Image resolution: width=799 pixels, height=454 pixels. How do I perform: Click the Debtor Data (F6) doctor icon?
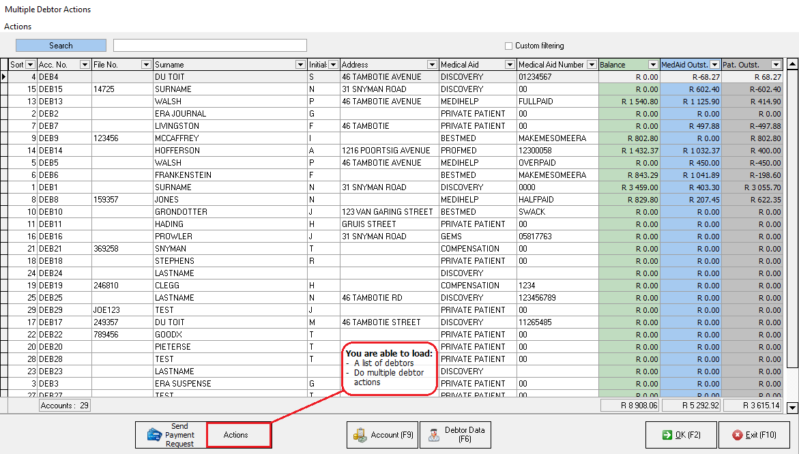tap(434, 435)
